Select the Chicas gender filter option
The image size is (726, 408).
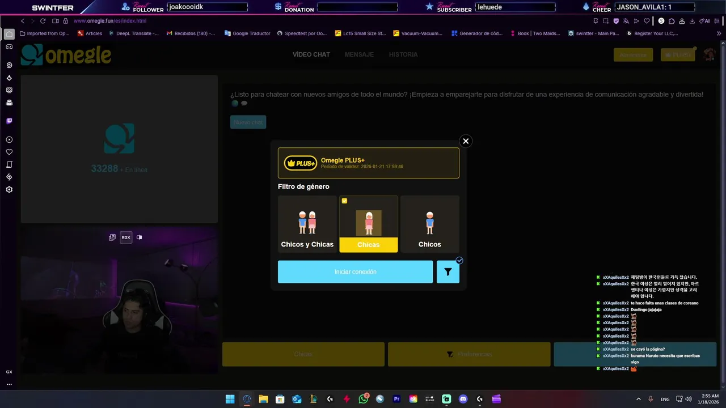[x=369, y=224]
